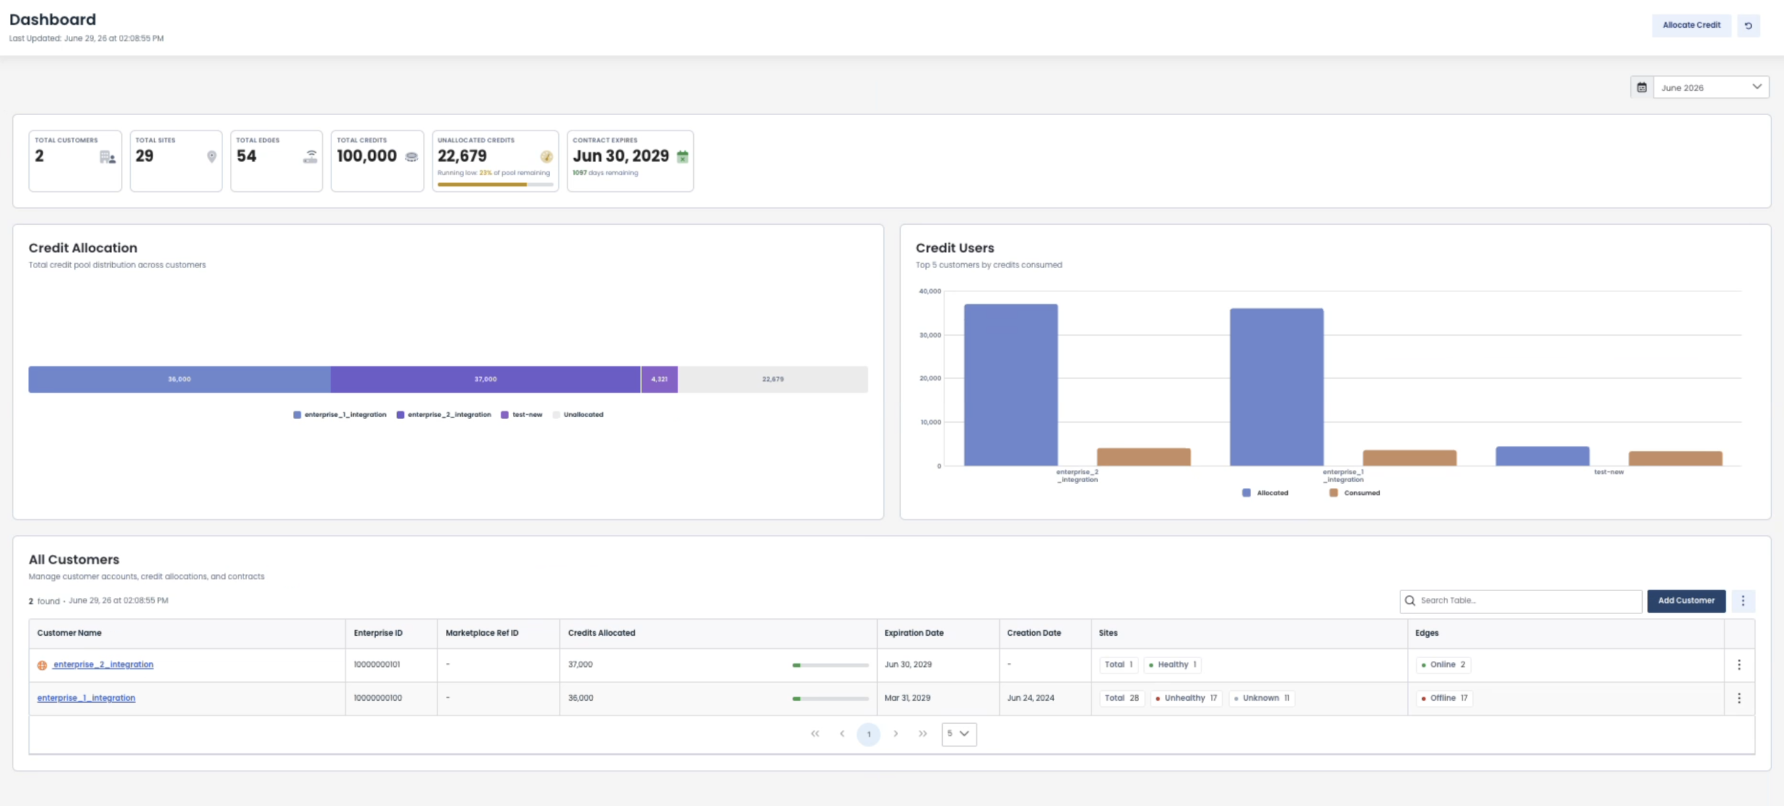
Task: Click the search magnifier icon in table search
Action: (x=1409, y=600)
